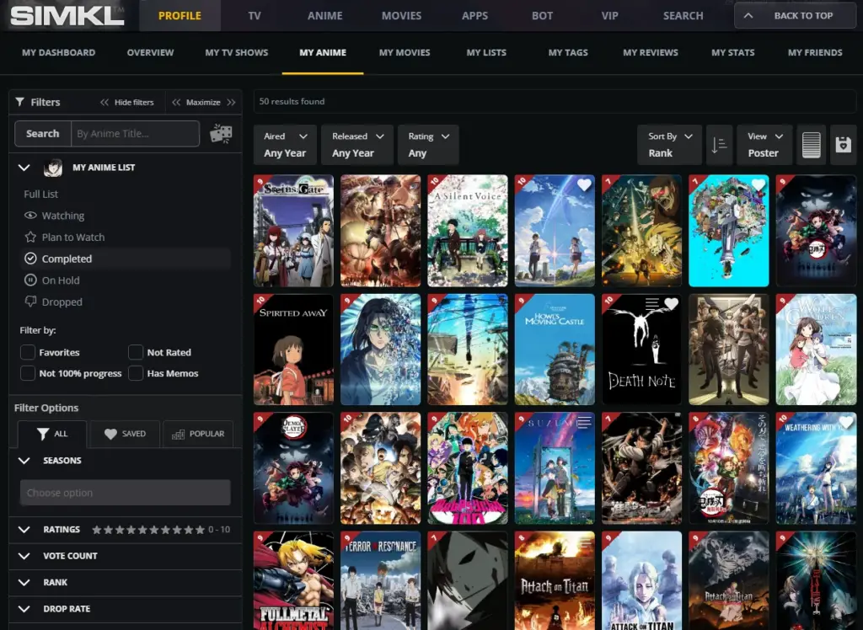The image size is (863, 630).
Task: Click the random dice icon beside search
Action: coord(221,134)
